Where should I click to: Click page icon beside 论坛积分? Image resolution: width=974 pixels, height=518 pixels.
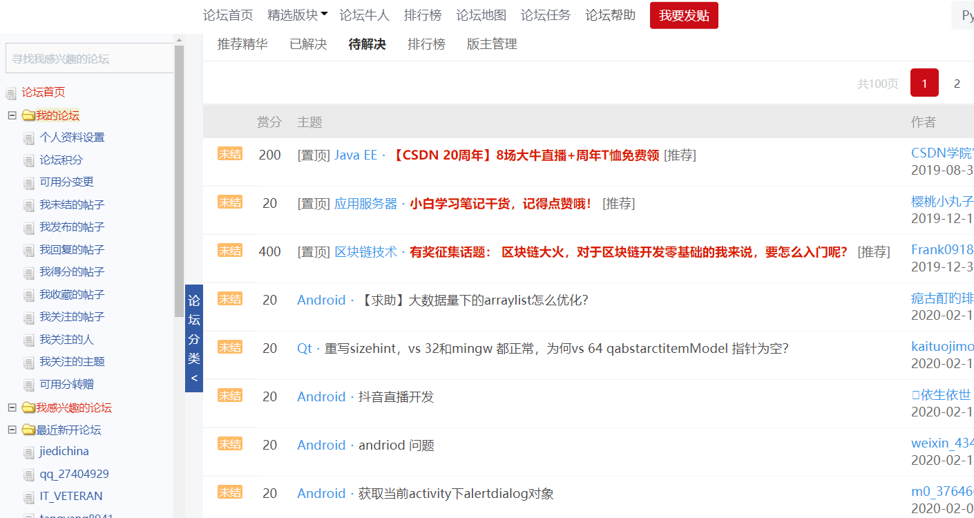[28, 161]
